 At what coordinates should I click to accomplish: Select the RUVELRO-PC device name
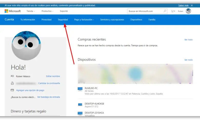tap(91, 88)
